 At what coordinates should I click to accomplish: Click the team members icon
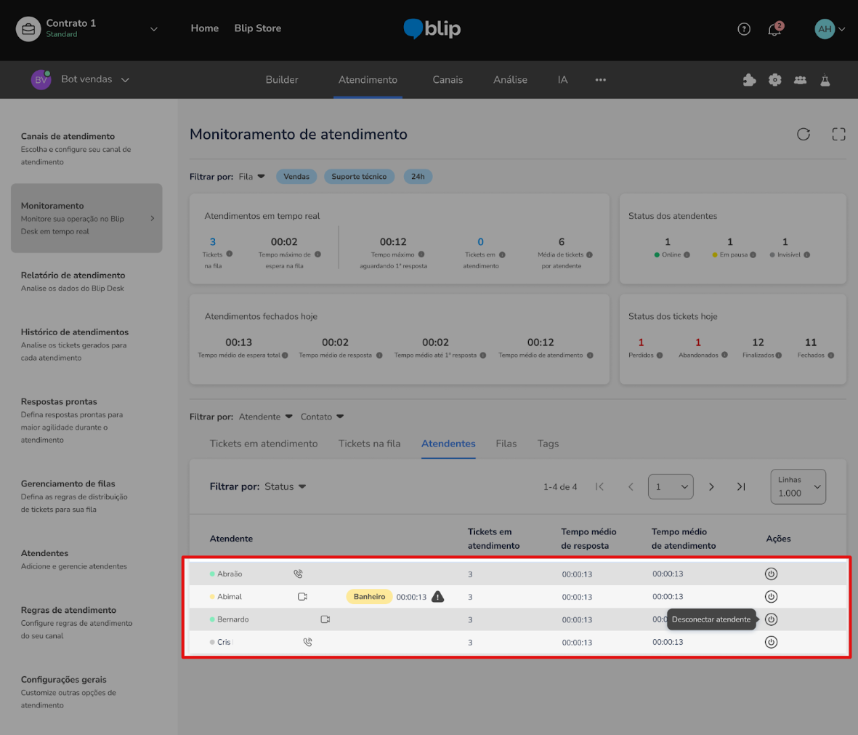tap(800, 80)
